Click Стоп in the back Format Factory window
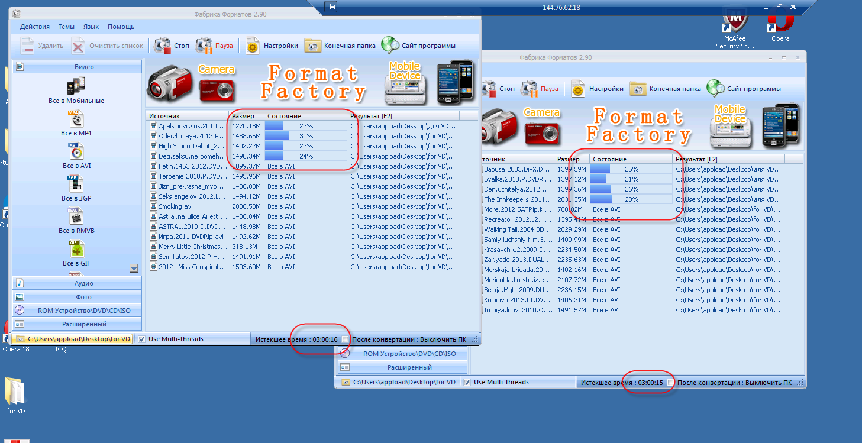 click(499, 89)
